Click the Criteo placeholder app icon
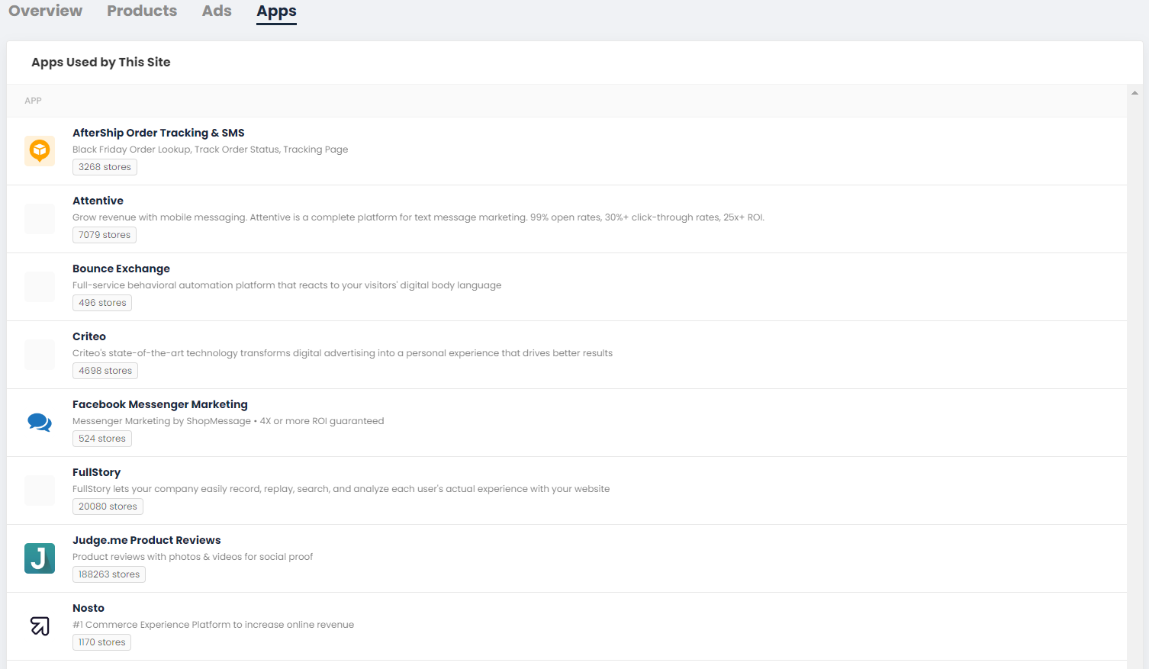This screenshot has height=669, width=1149. coord(40,355)
